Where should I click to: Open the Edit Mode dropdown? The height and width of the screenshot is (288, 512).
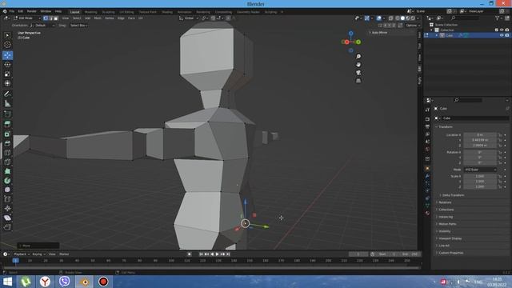pos(26,18)
